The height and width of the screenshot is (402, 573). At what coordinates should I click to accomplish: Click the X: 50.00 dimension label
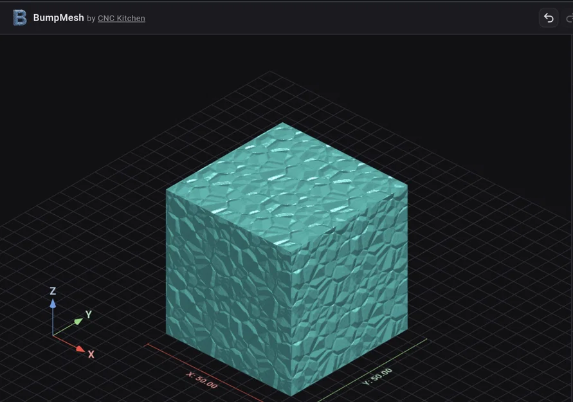202,380
